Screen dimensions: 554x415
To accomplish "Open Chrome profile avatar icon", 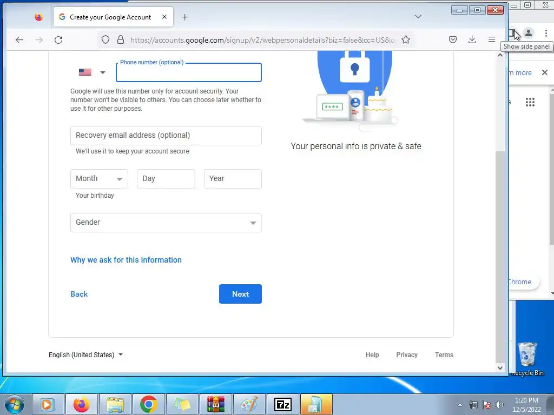I will (x=529, y=33).
